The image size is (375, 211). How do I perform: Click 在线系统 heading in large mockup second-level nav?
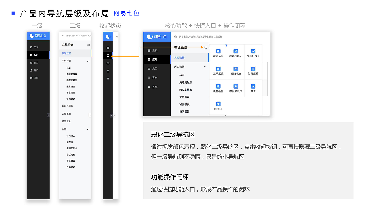[181, 47]
